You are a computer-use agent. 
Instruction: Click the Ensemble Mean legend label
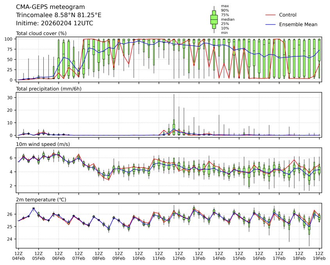click(x=298, y=25)
